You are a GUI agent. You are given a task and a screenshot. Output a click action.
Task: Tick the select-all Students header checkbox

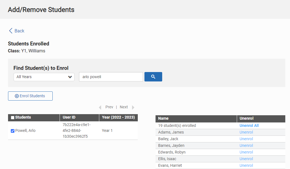pyautogui.click(x=12, y=117)
